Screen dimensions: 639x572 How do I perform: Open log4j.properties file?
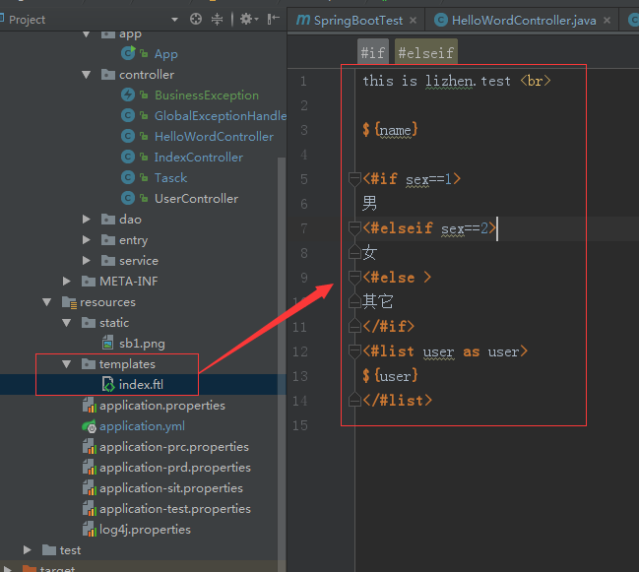click(145, 530)
